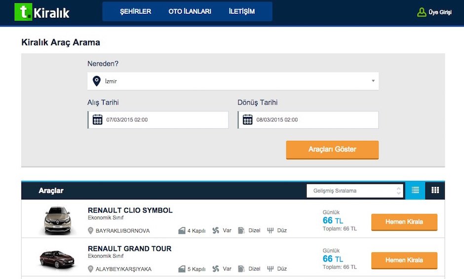Image resolution: width=464 pixels, height=279 pixels.
Task: Click the Dönüş Tarihi date input field
Action: point(308,120)
